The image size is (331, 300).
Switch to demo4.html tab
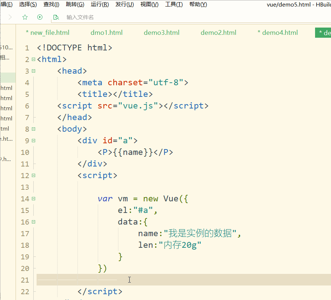(x=278, y=33)
